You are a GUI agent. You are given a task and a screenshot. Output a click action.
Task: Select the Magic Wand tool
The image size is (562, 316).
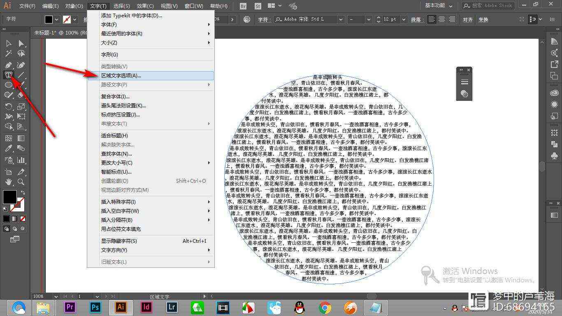point(8,53)
